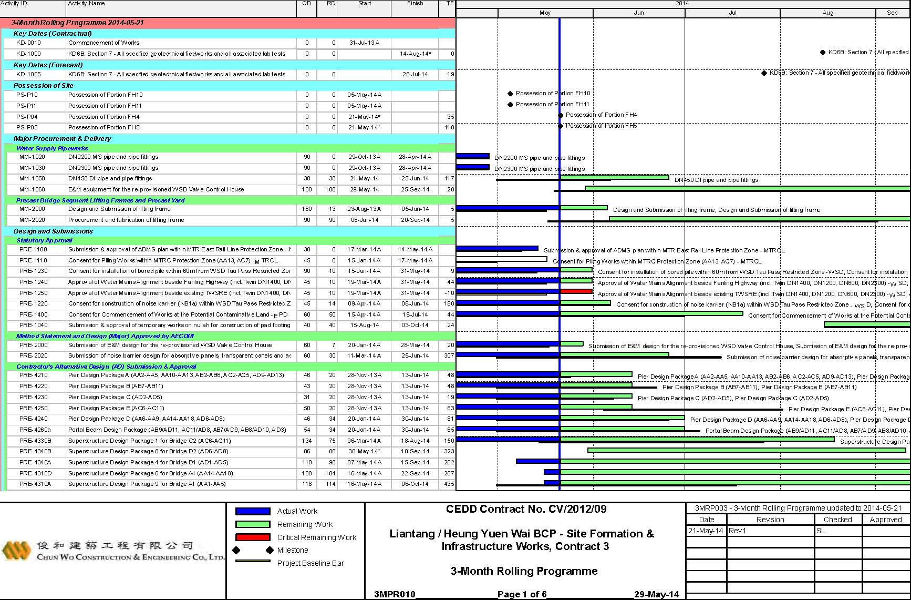Click the red Critical Remaining Work swatch
This screenshot has width=911, height=600.
253,537
